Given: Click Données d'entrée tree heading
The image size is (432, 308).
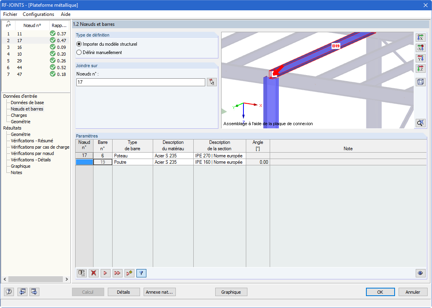Looking at the screenshot, I should click(x=20, y=96).
